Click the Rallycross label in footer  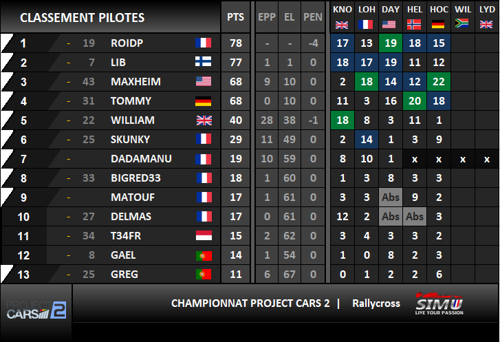tap(376, 303)
